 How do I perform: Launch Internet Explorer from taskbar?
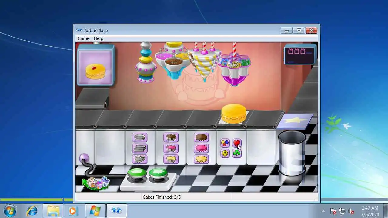click(32, 211)
